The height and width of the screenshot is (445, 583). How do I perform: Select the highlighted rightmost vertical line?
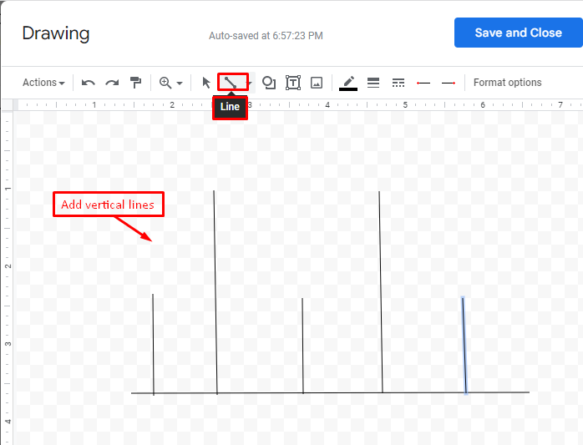(464, 345)
